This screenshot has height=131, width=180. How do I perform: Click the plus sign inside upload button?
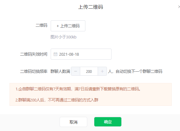(58, 26)
